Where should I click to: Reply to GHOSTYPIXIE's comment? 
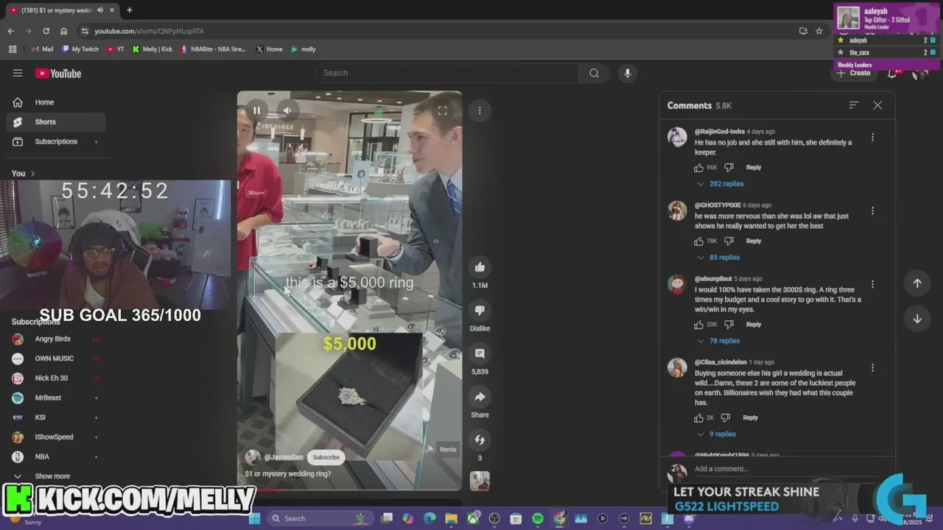tap(753, 241)
